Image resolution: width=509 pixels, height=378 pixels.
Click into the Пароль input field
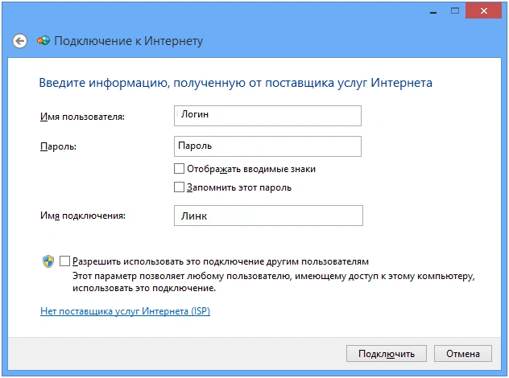click(267, 146)
